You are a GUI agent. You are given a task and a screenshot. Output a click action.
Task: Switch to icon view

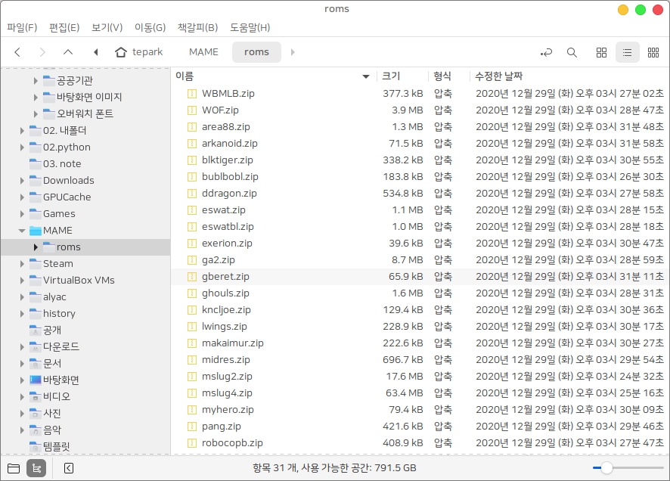click(602, 52)
